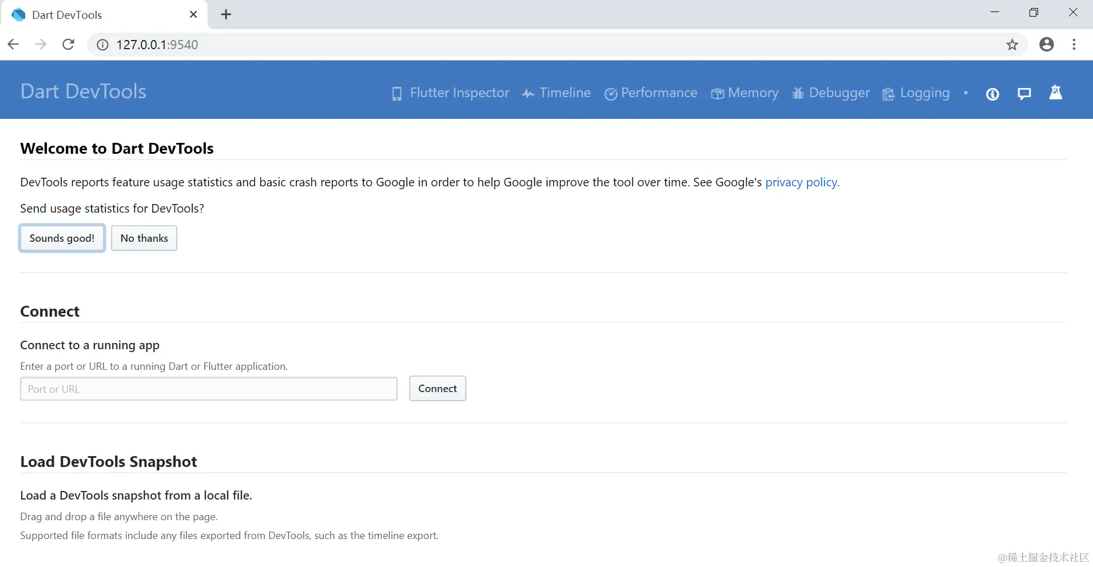This screenshot has width=1093, height=567.
Task: Click the Connect section heading
Action: (x=50, y=312)
